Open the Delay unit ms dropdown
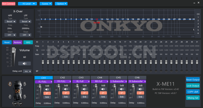The width and height of the screenshot is (203, 108). pos(27,71)
